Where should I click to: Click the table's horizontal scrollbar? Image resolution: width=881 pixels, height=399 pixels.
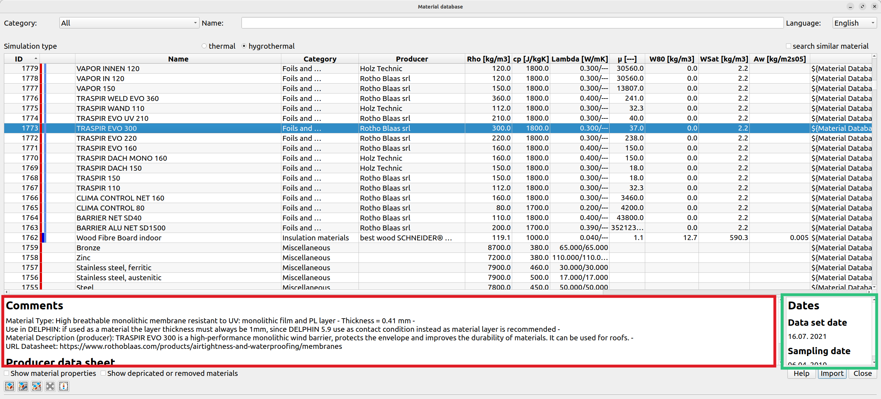tap(437, 292)
